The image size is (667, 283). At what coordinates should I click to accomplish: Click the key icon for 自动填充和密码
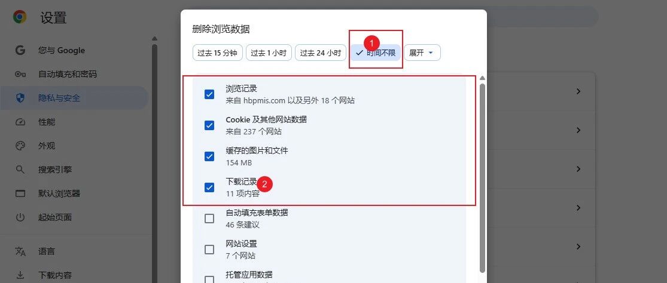20,74
